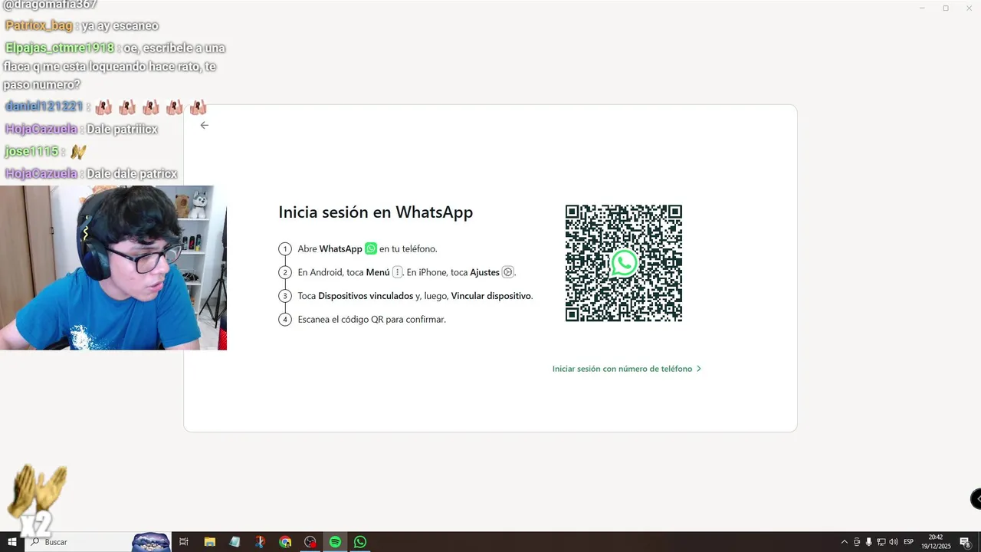
Task: Click "Iniciar sesión con número de teléfono" link
Action: (622, 369)
